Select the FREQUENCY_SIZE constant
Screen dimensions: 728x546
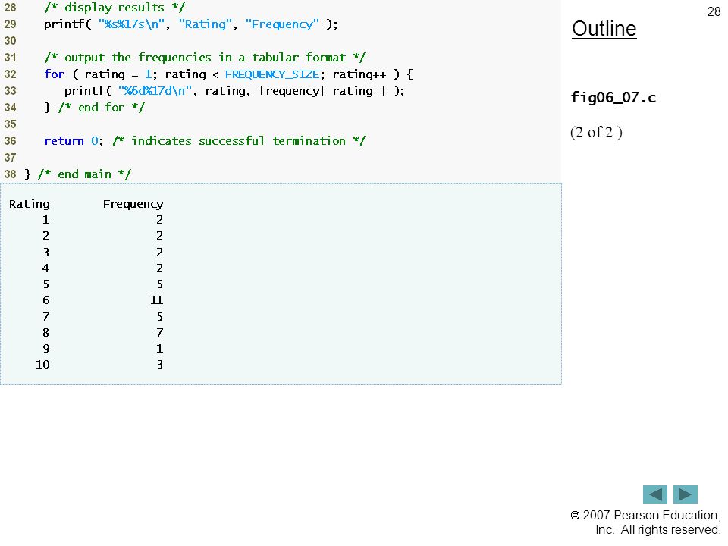click(272, 74)
